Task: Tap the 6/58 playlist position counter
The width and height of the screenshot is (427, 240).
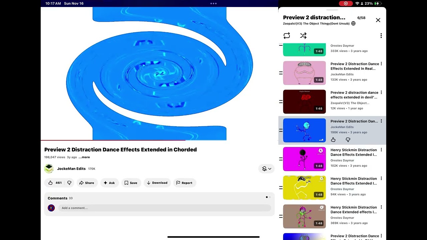Action: coord(361,18)
